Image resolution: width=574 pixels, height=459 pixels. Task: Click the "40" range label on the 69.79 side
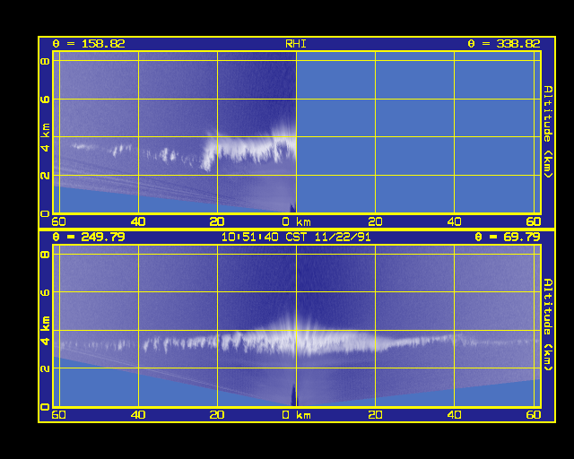(x=455, y=415)
